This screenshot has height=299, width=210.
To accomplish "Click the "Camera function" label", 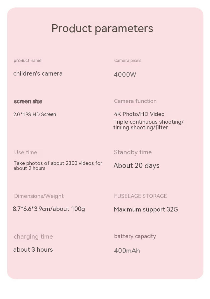I will tap(135, 101).
